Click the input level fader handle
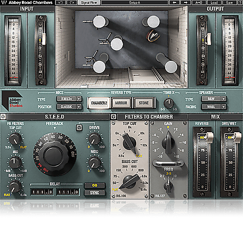The image size is (243, 229). (x=44, y=39)
